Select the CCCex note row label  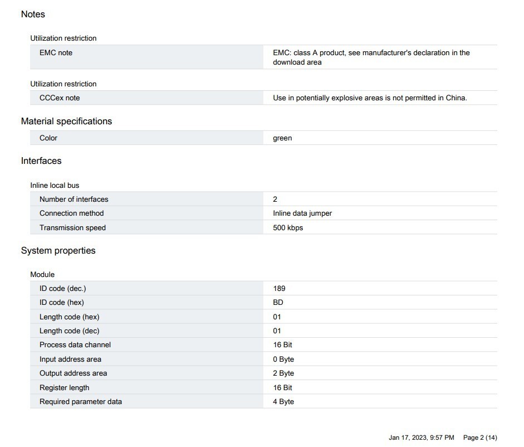click(x=60, y=98)
